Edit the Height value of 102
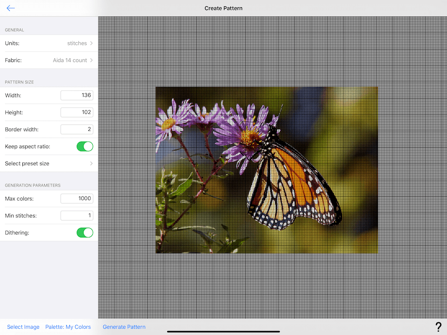 coord(76,112)
